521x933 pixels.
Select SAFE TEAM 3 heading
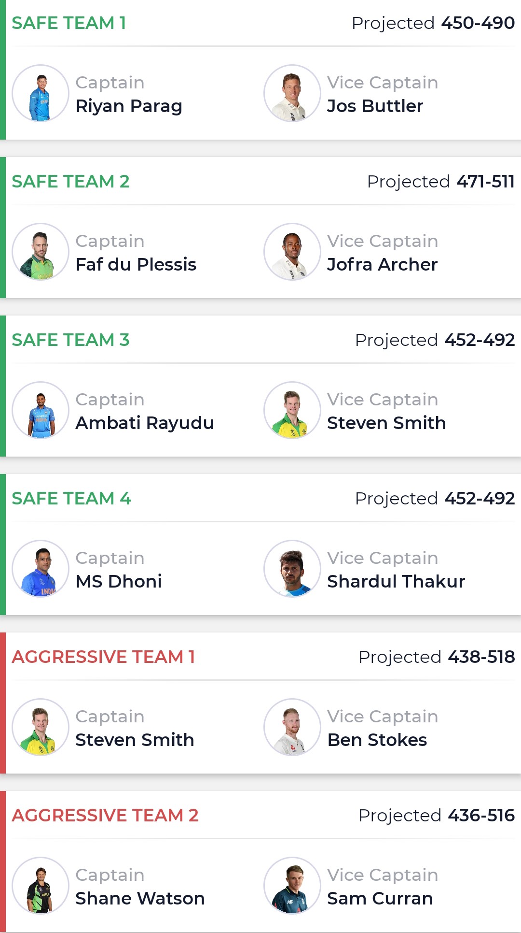[x=71, y=340]
